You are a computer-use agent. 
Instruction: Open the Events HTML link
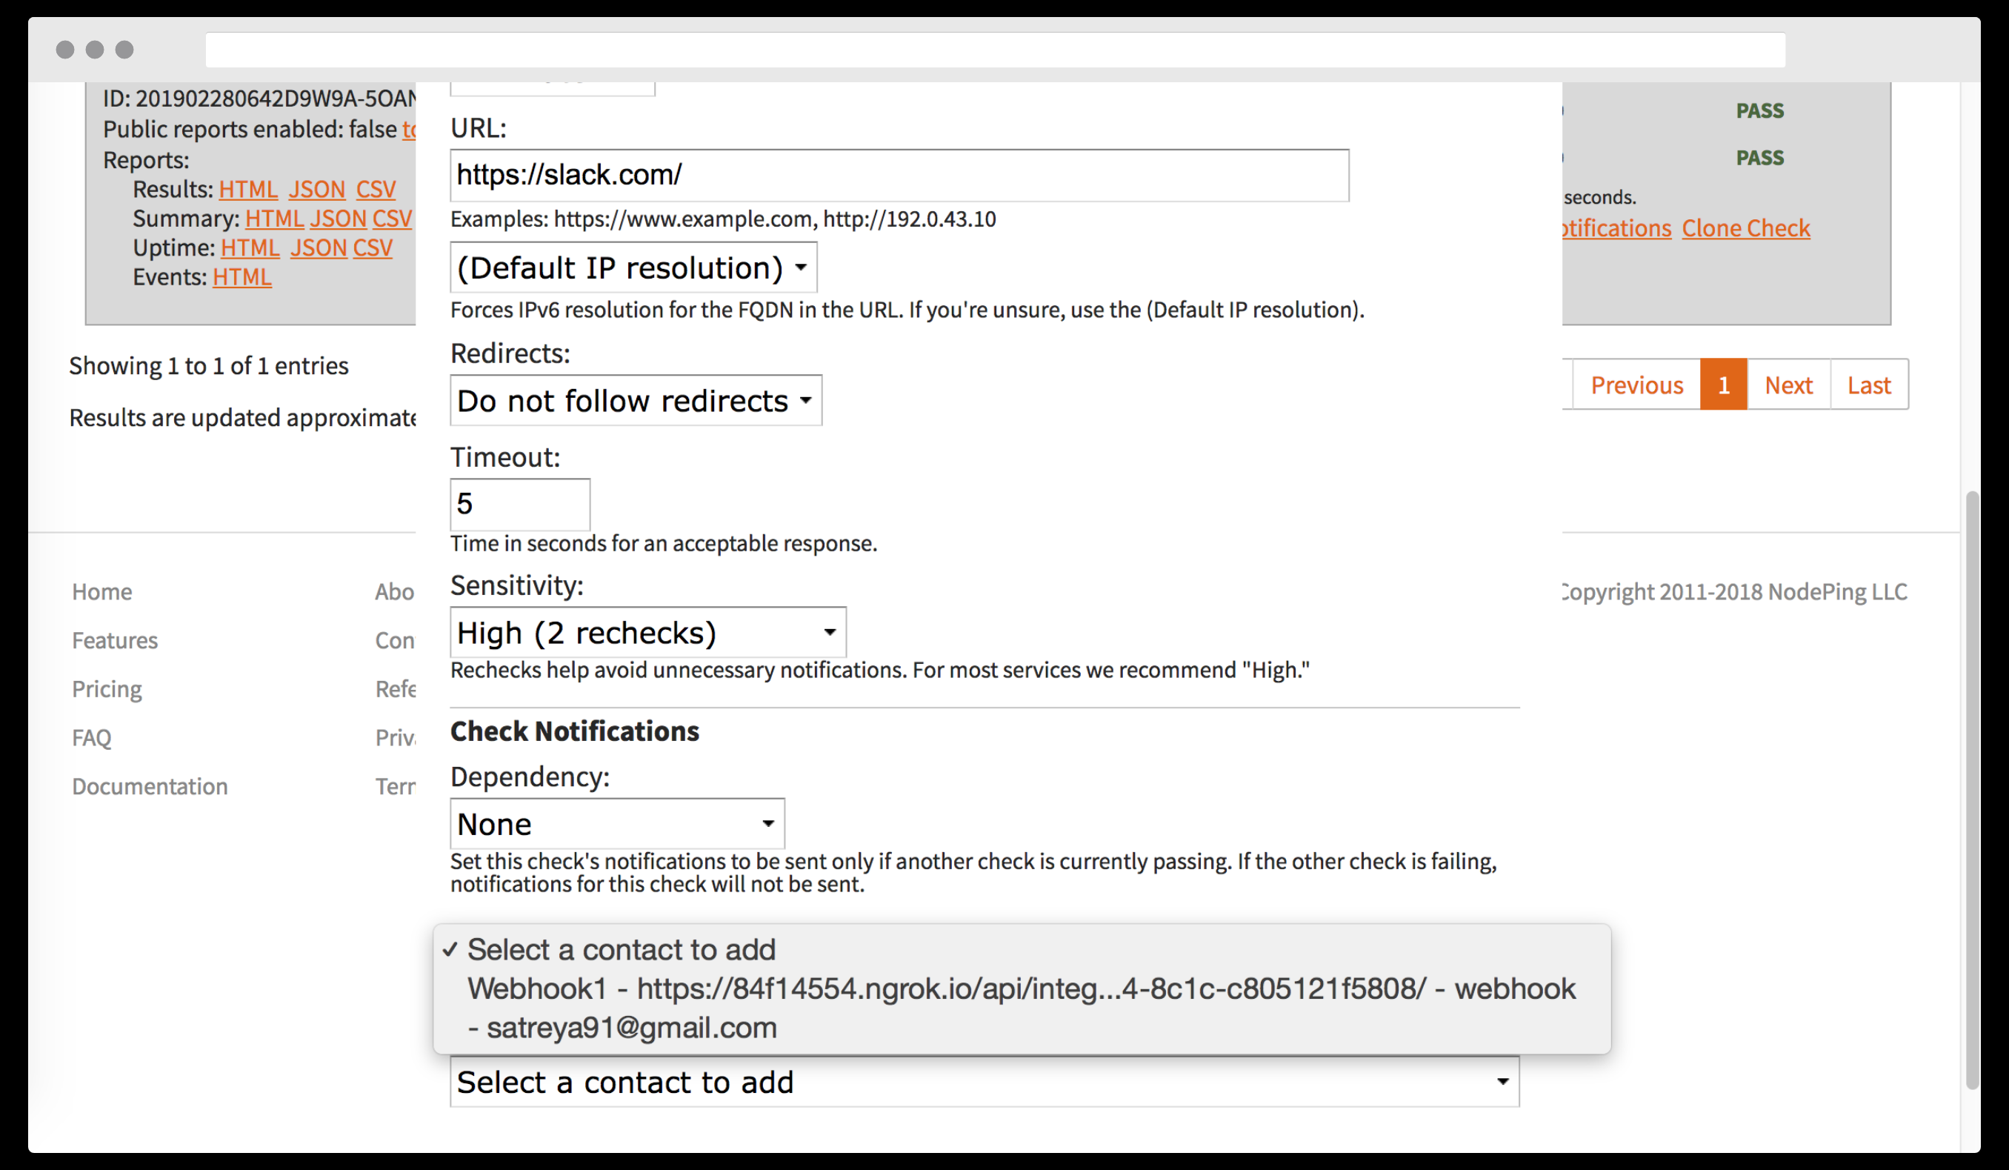[x=241, y=278]
